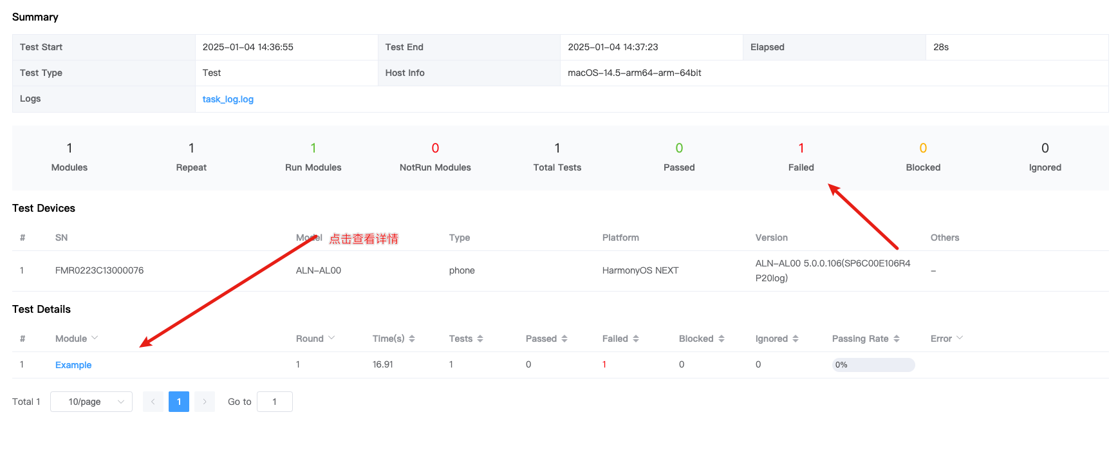The image size is (1118, 457).
Task: Expand the Module column filter chevron
Action: tap(95, 338)
